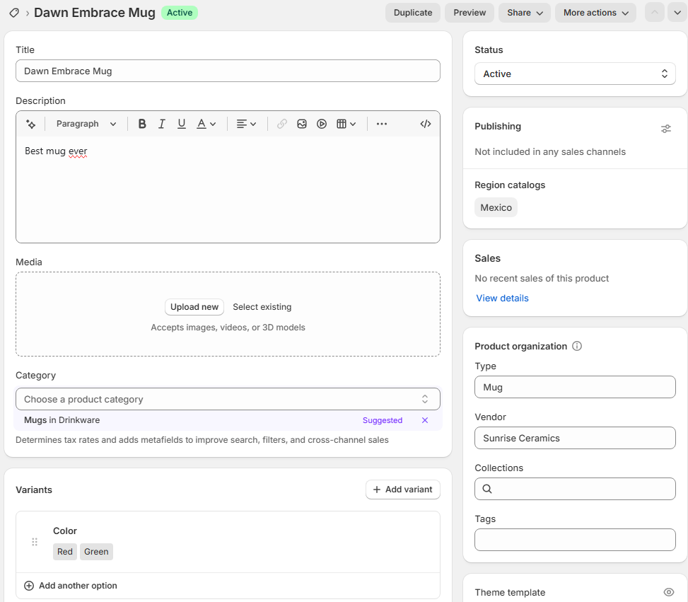Dismiss the suggested Mugs in Drinkware category

pos(424,419)
